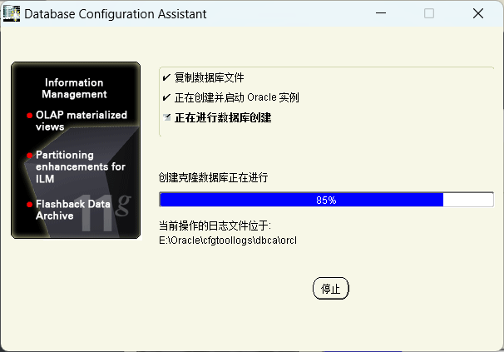504x352 pixels.
Task: Click the red bullet before OLAP materialized views
Action: click(30, 116)
